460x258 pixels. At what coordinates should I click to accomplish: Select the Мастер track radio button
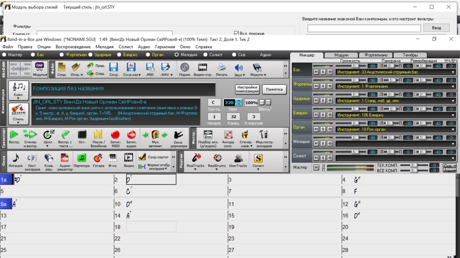click(x=4, y=55)
